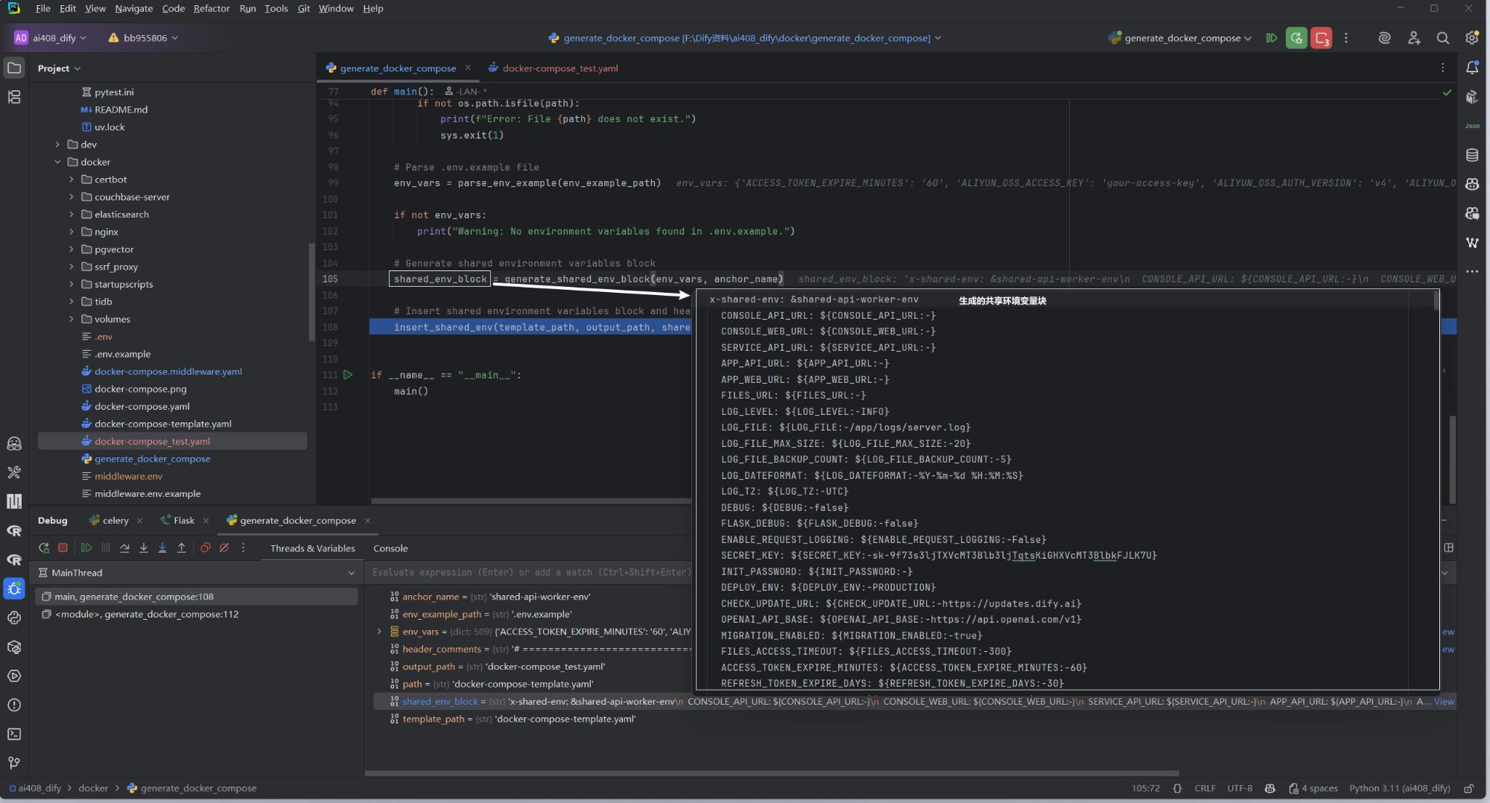Viewport: 1490px width, 803px height.
Task: Stop the debug session with red square
Action: [63, 547]
